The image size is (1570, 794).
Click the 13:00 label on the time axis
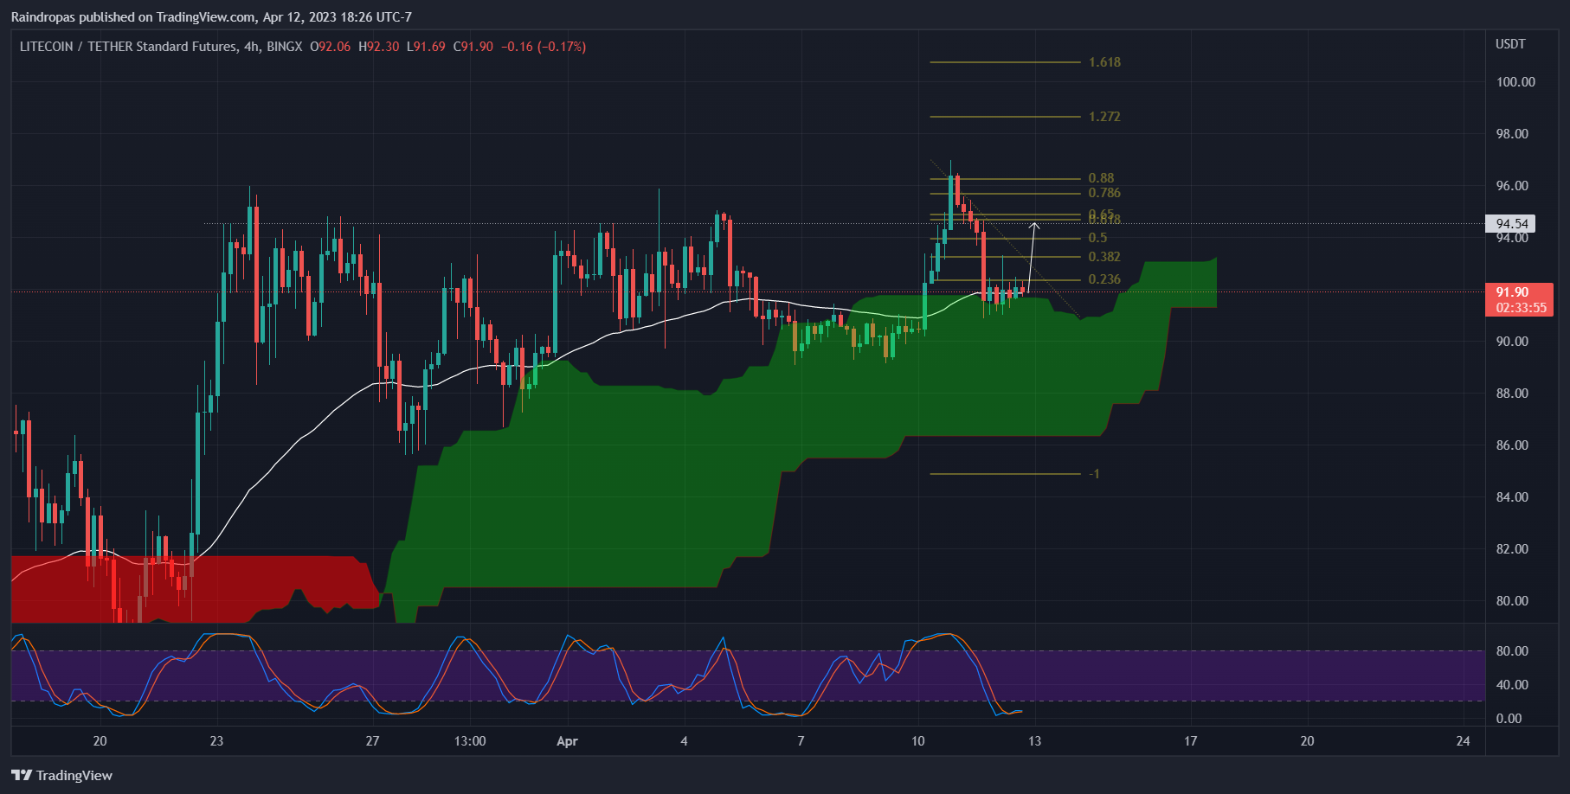tap(470, 741)
